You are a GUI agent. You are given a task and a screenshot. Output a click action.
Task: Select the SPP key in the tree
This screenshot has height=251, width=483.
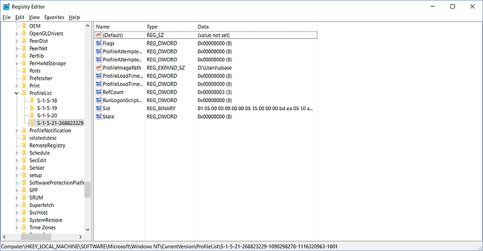(34, 190)
